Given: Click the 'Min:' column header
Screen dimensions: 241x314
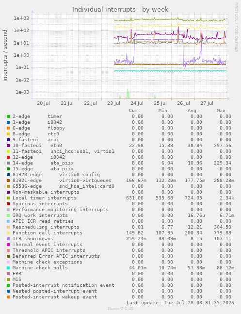Looking at the screenshot, I should (164, 111).
